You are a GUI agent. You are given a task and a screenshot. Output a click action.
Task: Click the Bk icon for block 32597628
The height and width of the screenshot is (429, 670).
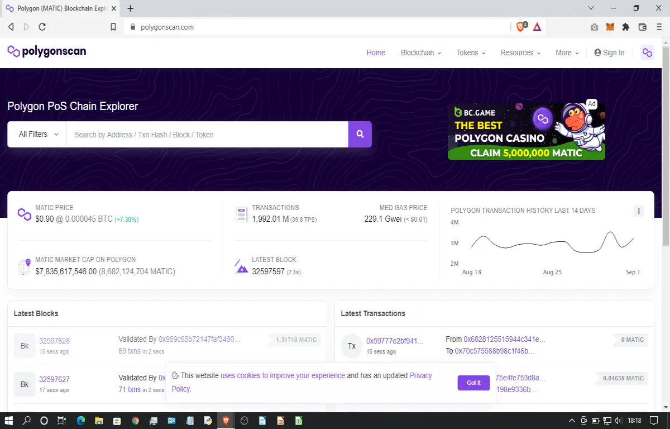tap(25, 346)
